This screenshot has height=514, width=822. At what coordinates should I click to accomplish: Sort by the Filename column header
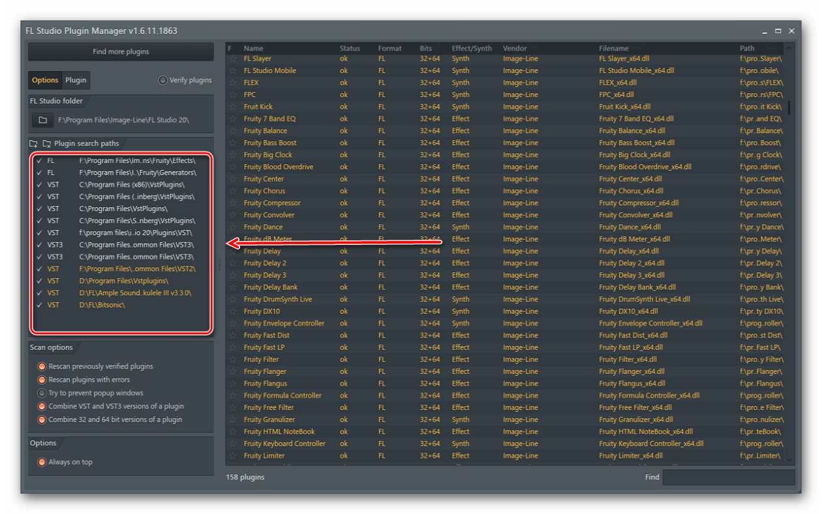[614, 48]
